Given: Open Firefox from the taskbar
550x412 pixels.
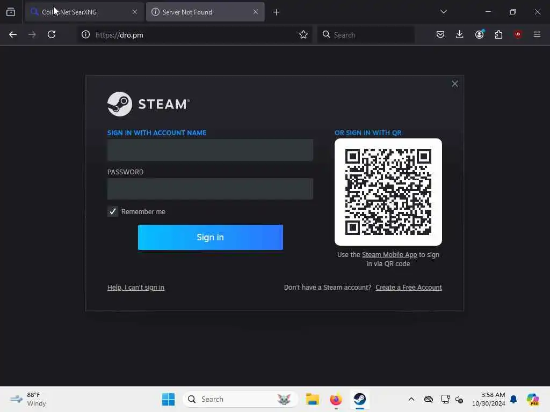Looking at the screenshot, I should [x=336, y=399].
